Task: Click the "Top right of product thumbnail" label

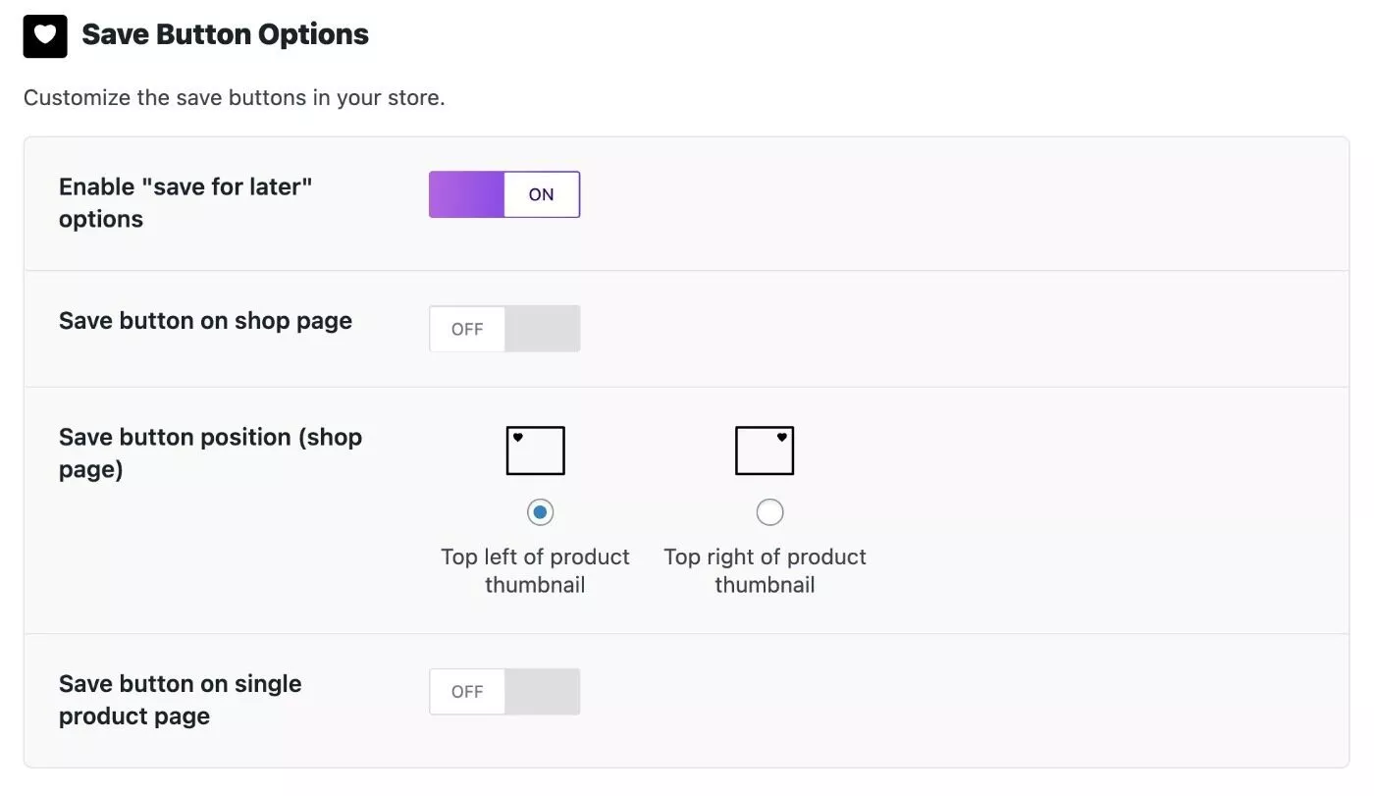Action: click(x=765, y=570)
